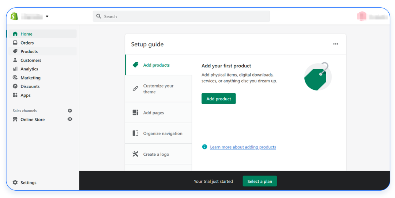Click the Shopify bag logo icon

(14, 16)
